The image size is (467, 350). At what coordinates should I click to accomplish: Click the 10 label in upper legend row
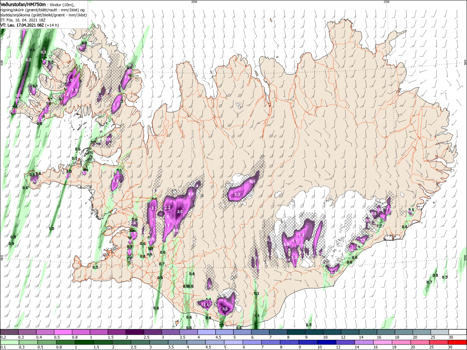tap(325, 337)
